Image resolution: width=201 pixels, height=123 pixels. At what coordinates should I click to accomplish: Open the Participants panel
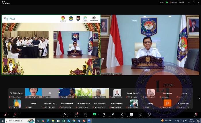click(66, 114)
